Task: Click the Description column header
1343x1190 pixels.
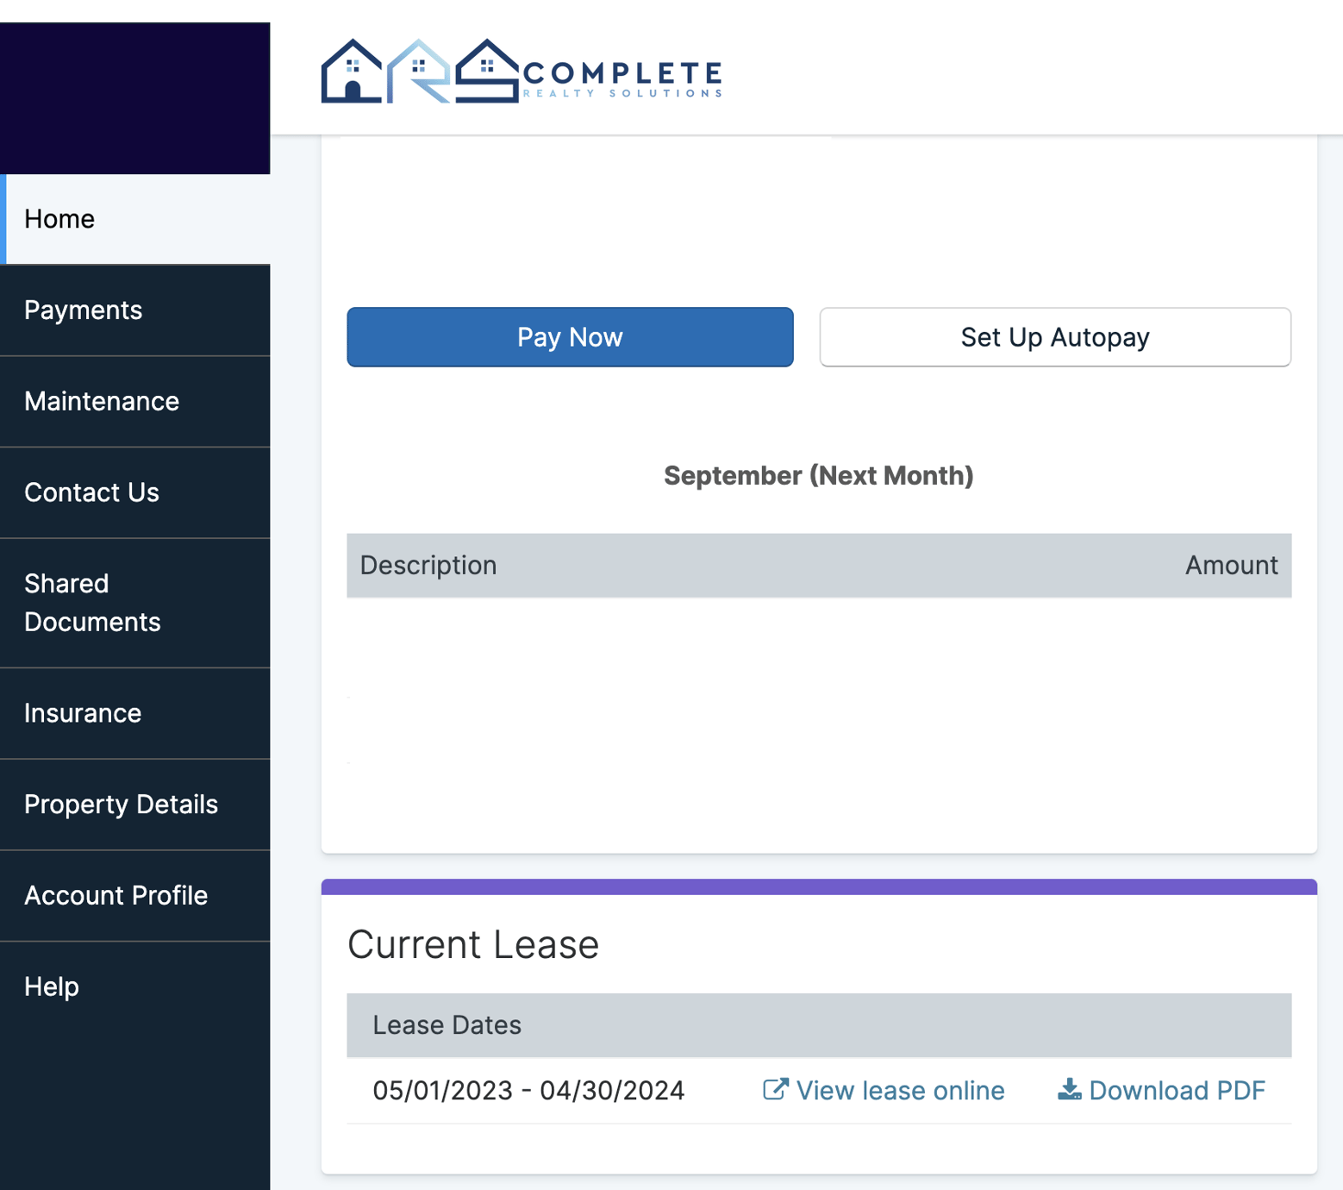Action: 428,565
